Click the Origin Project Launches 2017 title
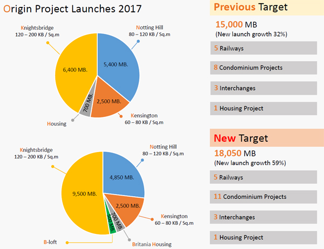 [x=72, y=9]
